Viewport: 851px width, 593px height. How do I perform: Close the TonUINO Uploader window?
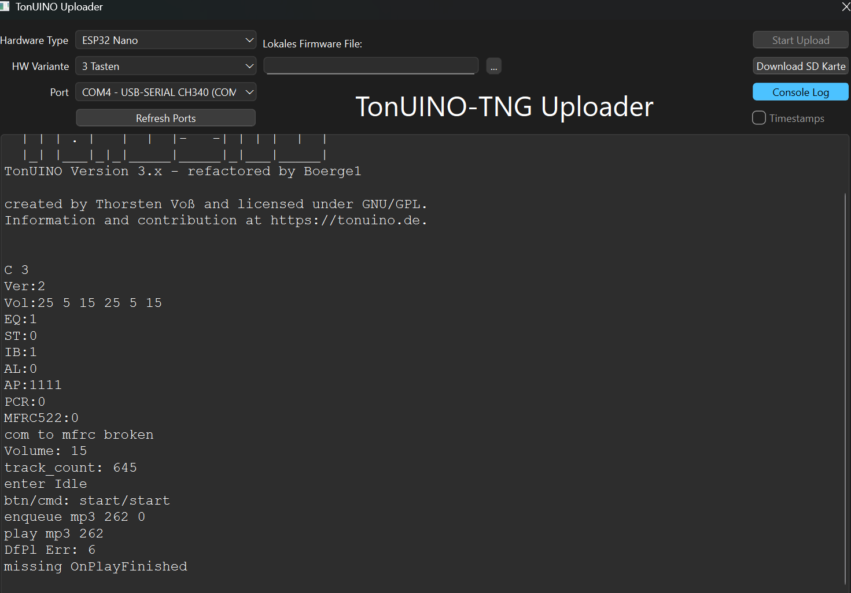(845, 6)
